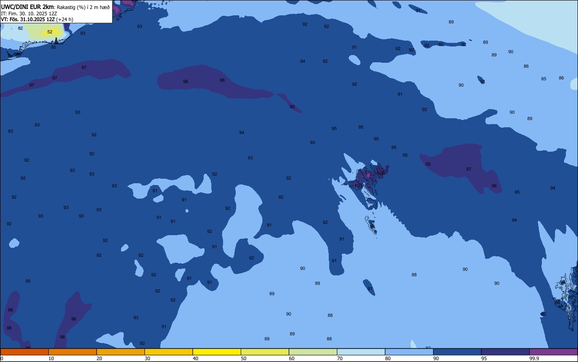Click the '40' legend tick label

[x=196, y=358]
